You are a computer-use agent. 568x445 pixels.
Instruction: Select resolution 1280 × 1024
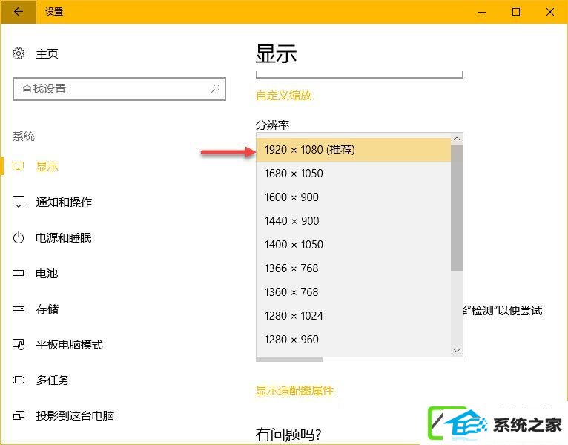pyautogui.click(x=354, y=316)
